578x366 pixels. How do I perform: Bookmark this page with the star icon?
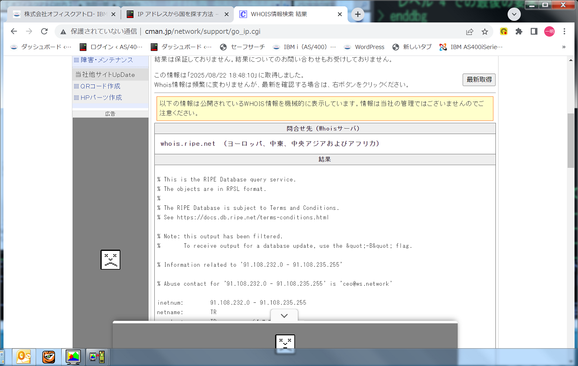pos(485,32)
